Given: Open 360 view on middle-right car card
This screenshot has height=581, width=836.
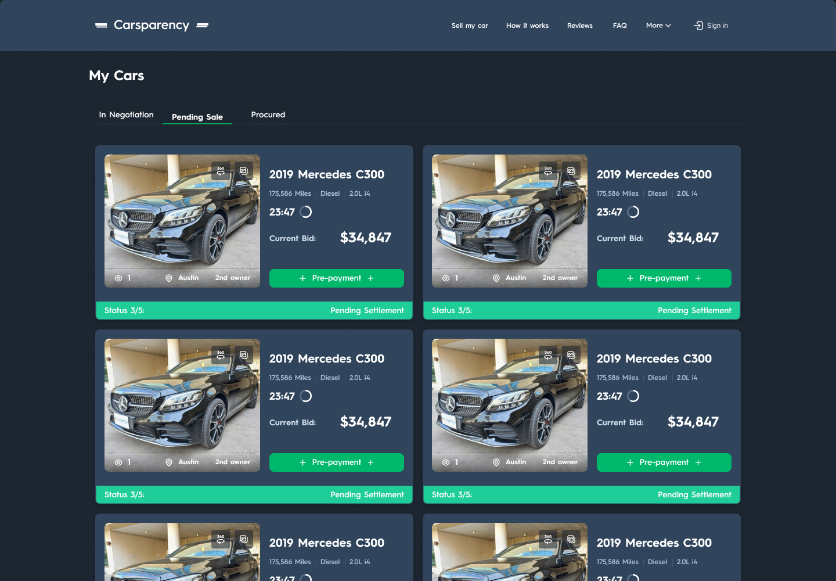Looking at the screenshot, I should [548, 355].
